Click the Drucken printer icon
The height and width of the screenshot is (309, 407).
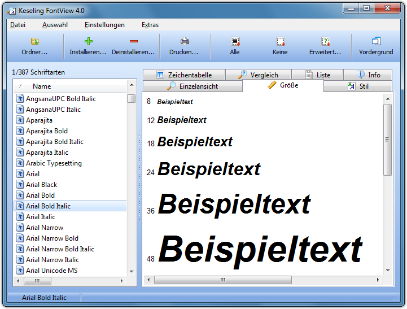184,41
